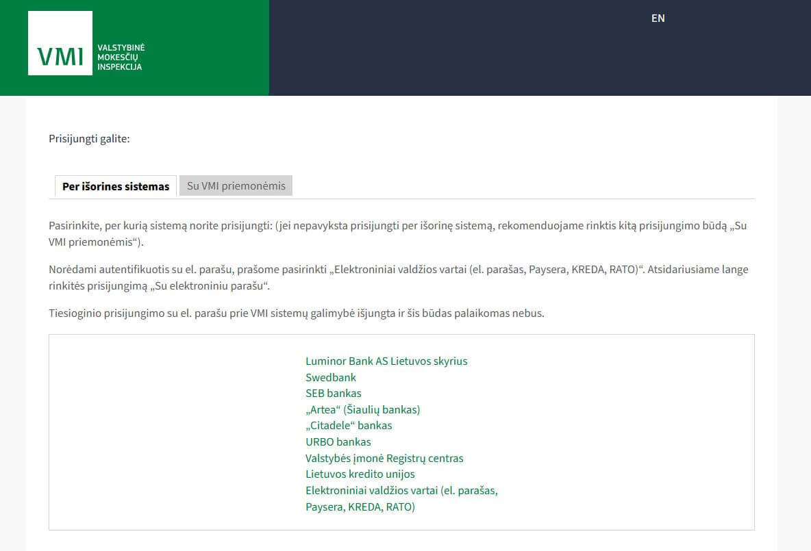811x551 pixels.
Task: Choose Swedbank as the login method
Action: click(x=331, y=377)
